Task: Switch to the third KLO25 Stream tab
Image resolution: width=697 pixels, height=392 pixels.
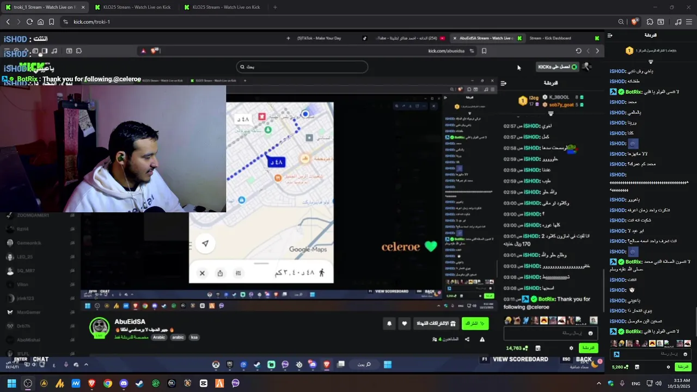Action: 222,7
